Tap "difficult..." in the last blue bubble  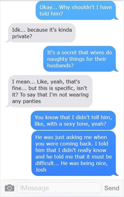[47, 163]
